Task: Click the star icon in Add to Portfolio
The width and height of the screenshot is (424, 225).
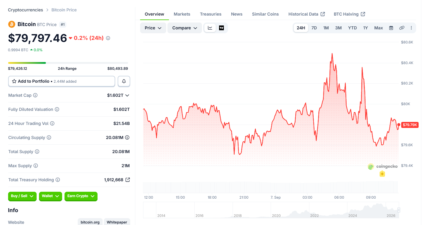Action: click(x=14, y=81)
